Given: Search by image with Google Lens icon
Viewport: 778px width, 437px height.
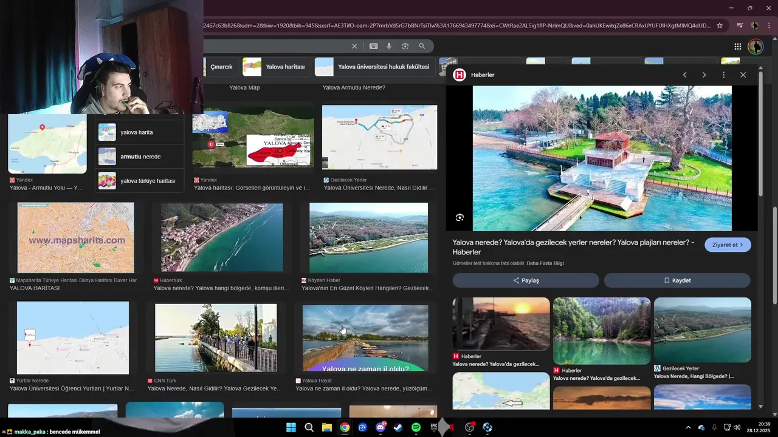Looking at the screenshot, I should click(405, 46).
